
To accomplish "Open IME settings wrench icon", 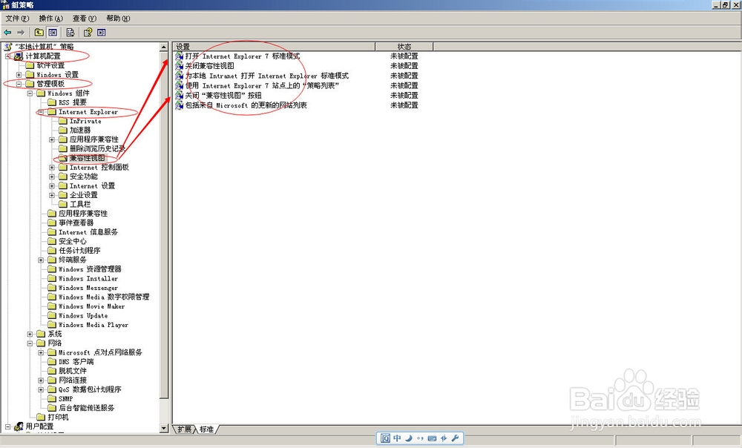I will tap(456, 438).
